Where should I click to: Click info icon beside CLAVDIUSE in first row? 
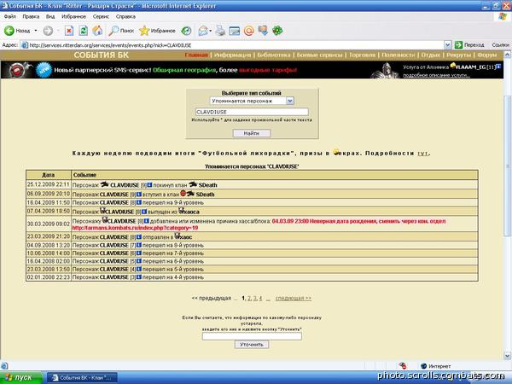(149, 185)
